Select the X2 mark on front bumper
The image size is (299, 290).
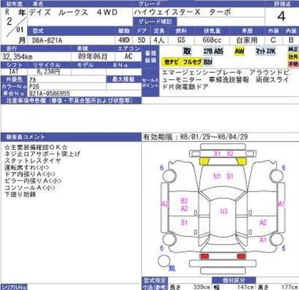pyautogui.click(x=230, y=154)
